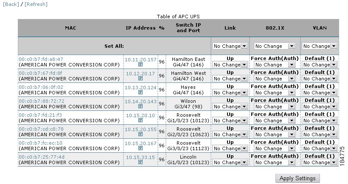Click the icon under IP 10.14.20.143
The image size is (348, 184).
point(140,107)
